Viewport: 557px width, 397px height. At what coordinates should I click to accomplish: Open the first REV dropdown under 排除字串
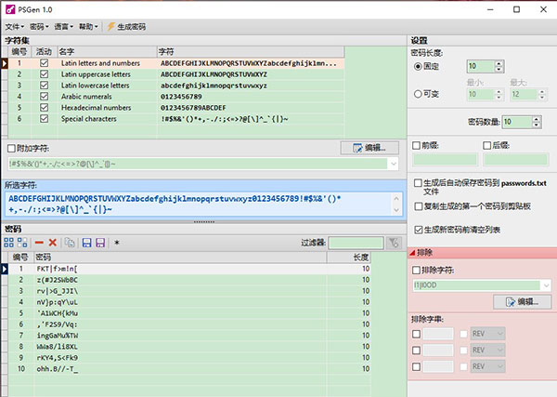497,334
